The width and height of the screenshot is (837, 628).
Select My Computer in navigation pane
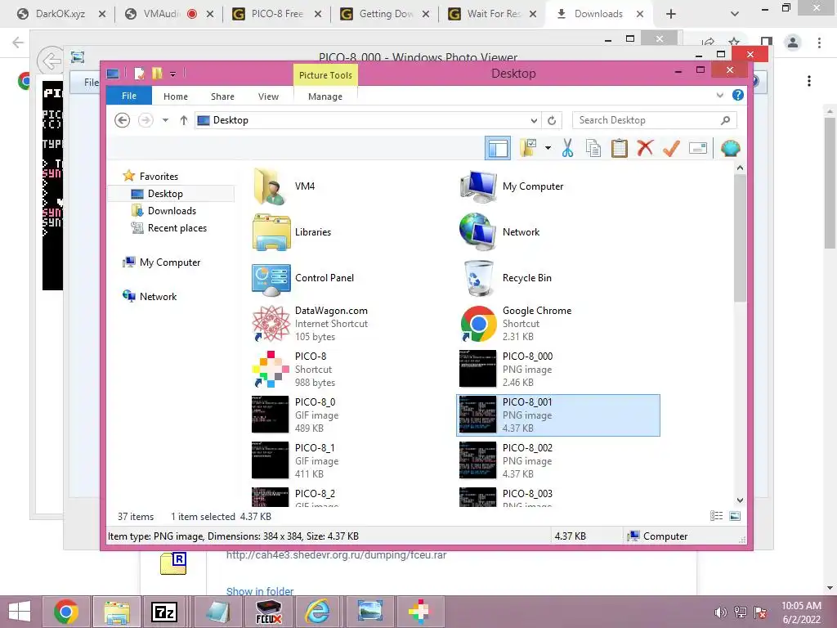[x=170, y=262]
